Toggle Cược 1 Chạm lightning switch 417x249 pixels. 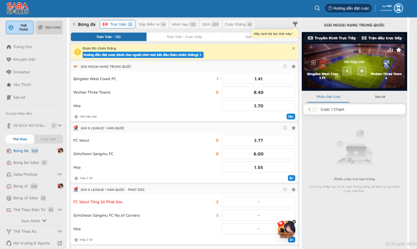coord(312,109)
